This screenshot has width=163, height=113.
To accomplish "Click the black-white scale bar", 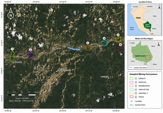I will tap(22, 95).
